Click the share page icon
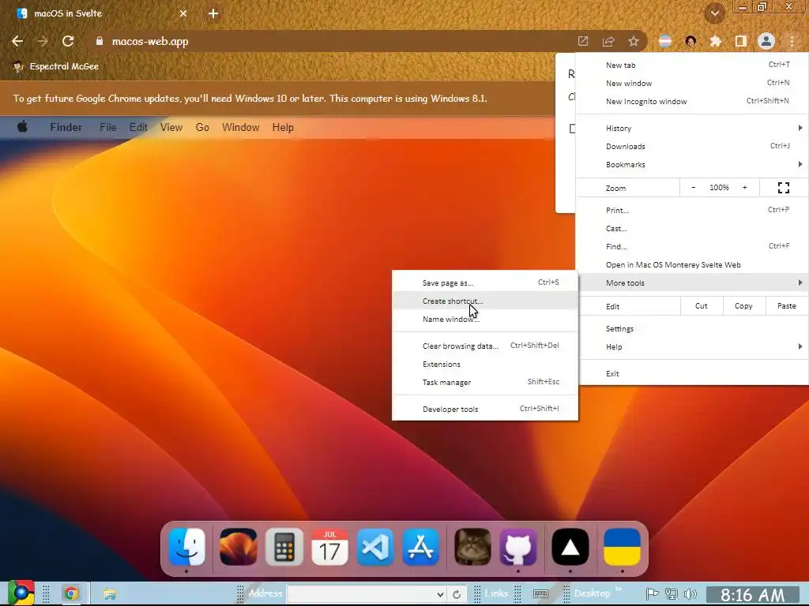The image size is (809, 606). [608, 41]
